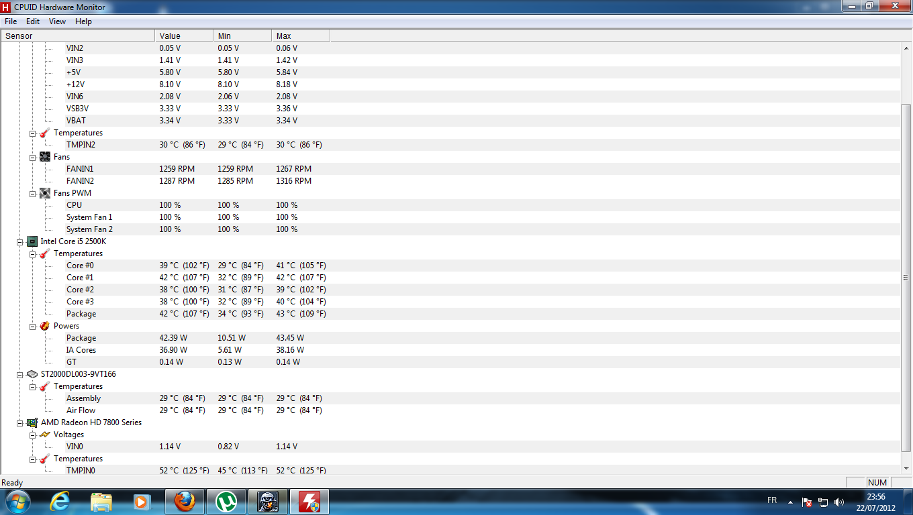Collapse the ST2000DL003-9VT166 drive node
This screenshot has width=913, height=515.
point(20,374)
